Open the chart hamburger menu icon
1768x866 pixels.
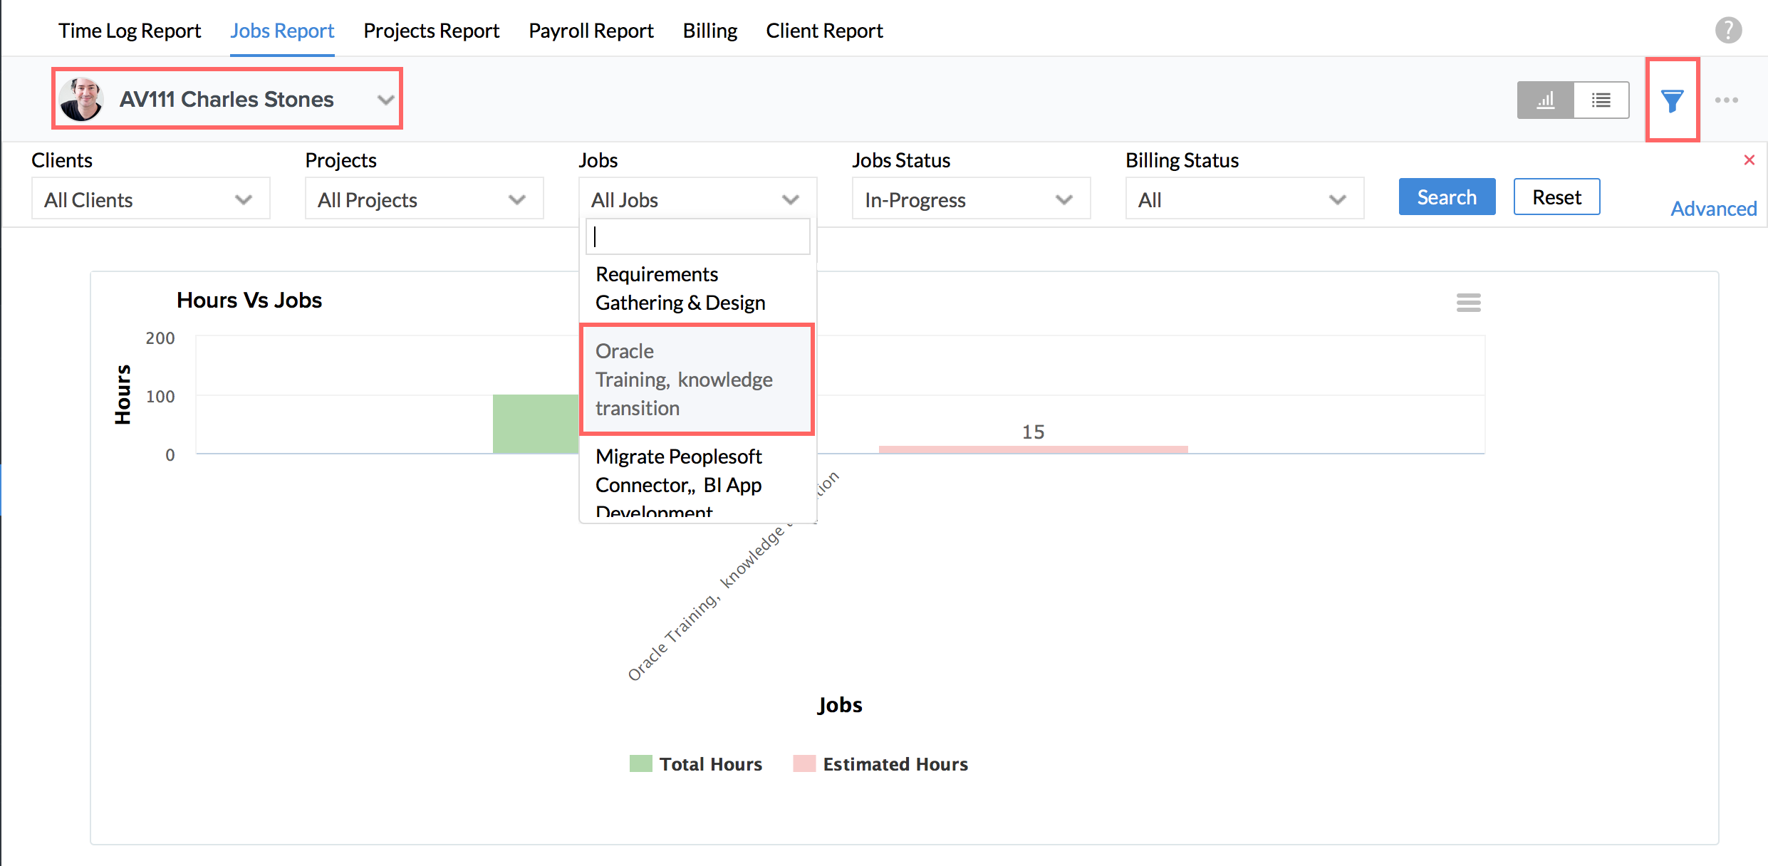tap(1468, 303)
